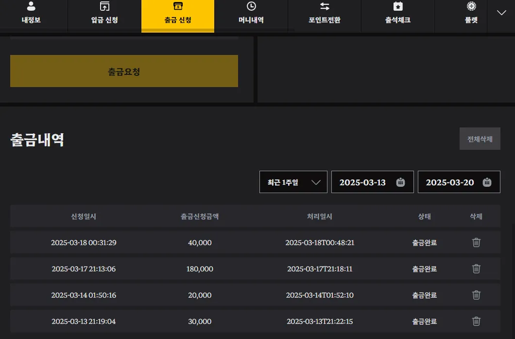This screenshot has width=515, height=339.
Task: Remove the 20,000 withdrawal entry via trash icon
Action: click(x=476, y=295)
